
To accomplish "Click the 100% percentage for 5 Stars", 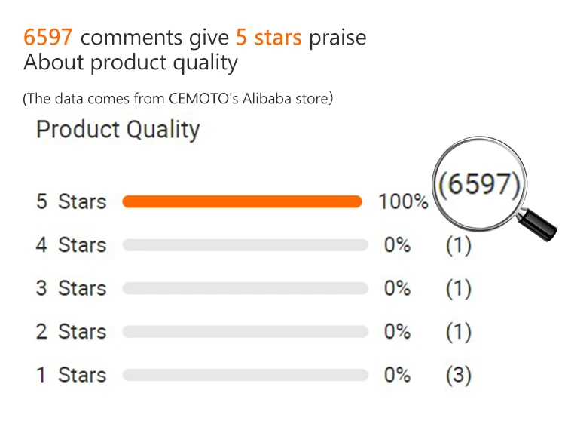I will click(x=404, y=202).
